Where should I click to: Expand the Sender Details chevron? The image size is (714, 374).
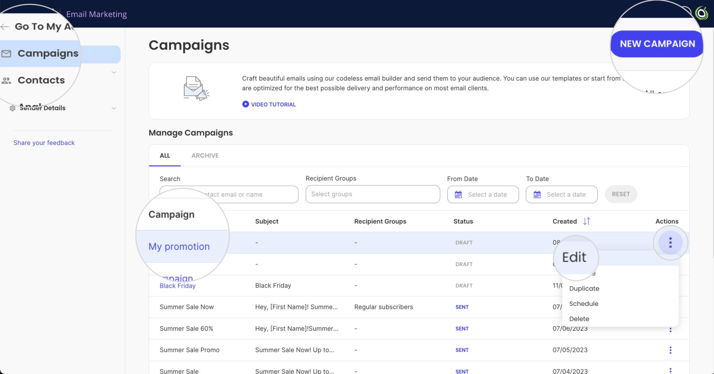point(114,108)
